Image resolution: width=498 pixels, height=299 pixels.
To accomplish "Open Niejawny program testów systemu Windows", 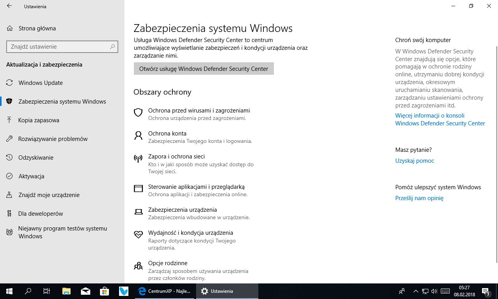I will coord(62,232).
